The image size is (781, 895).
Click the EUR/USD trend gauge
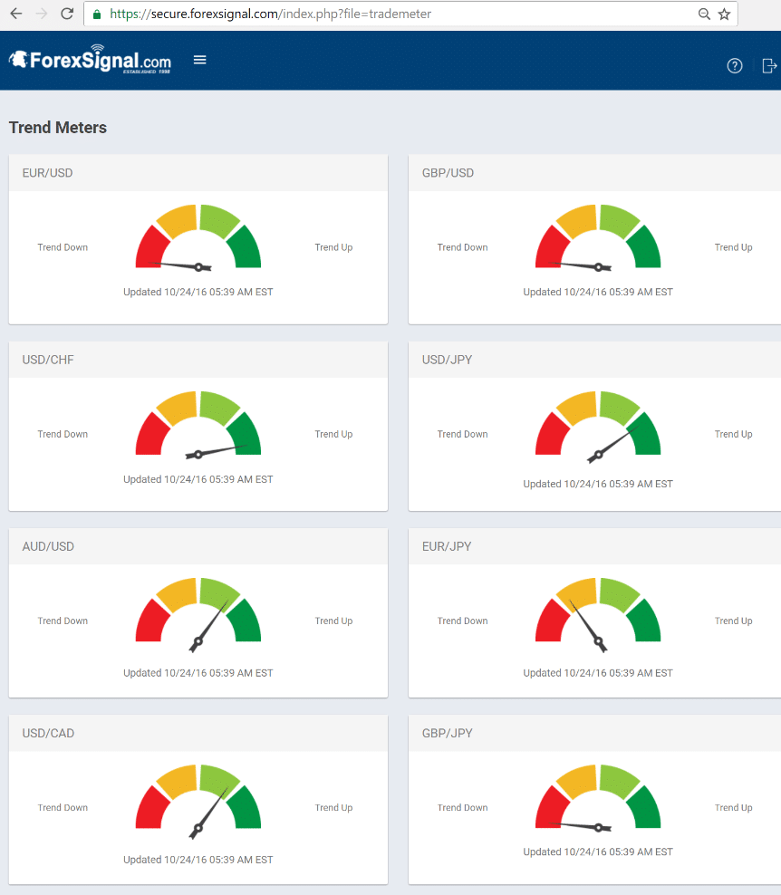pos(198,237)
